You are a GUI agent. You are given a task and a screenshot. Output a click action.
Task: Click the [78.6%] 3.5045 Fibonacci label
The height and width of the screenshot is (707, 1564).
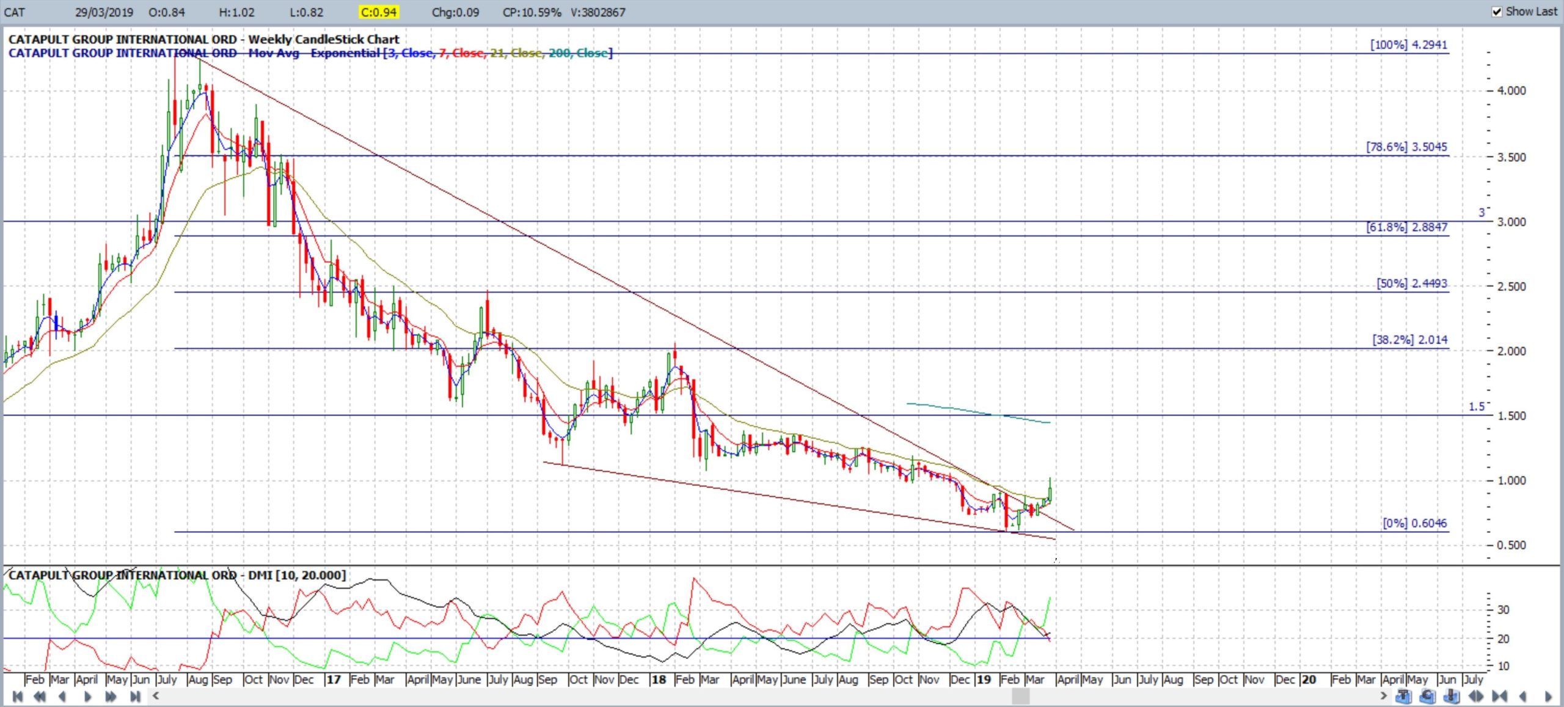point(1406,147)
